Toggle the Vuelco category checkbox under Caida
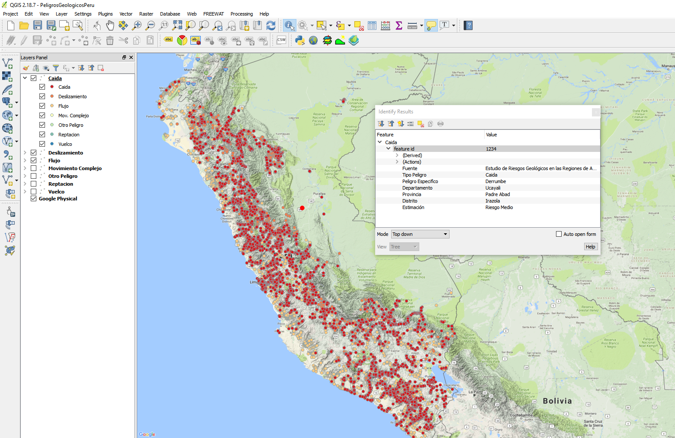675x438 pixels. click(x=42, y=144)
